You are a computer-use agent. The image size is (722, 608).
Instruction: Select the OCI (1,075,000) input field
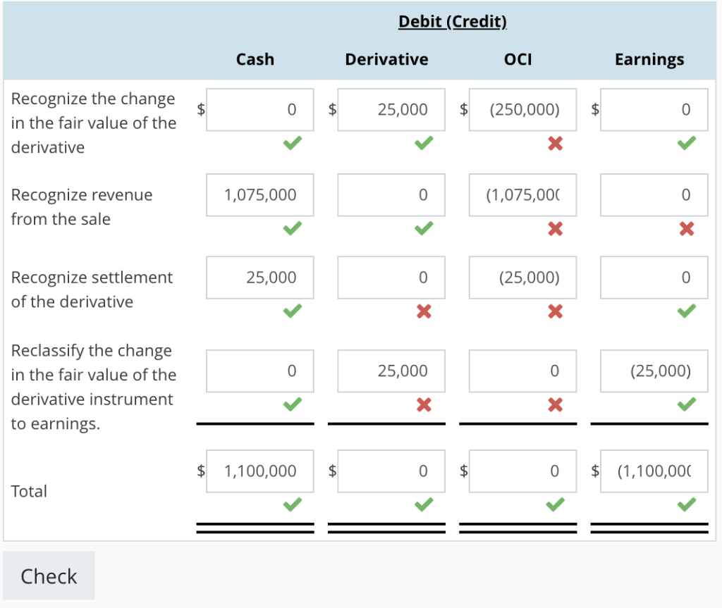522,195
